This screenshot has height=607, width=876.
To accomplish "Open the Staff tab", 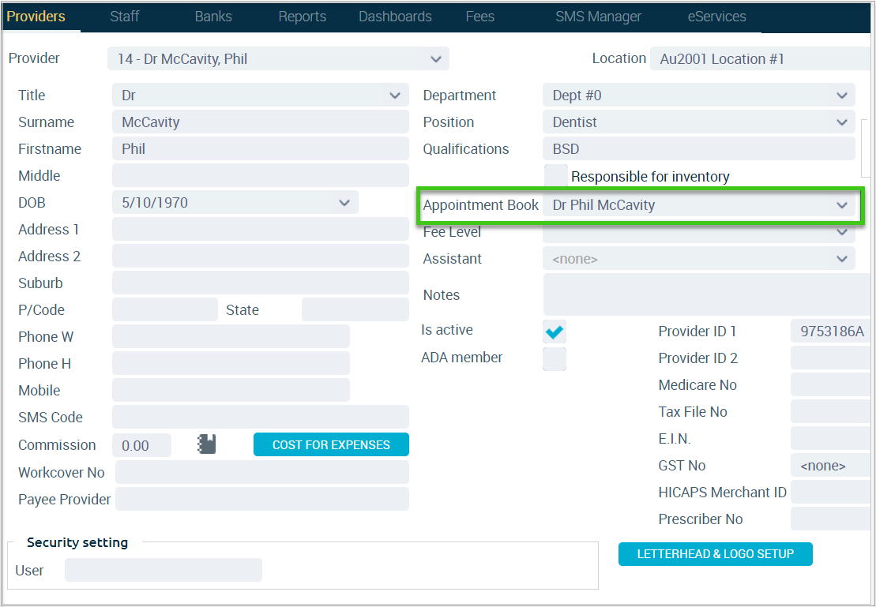I will (x=125, y=17).
